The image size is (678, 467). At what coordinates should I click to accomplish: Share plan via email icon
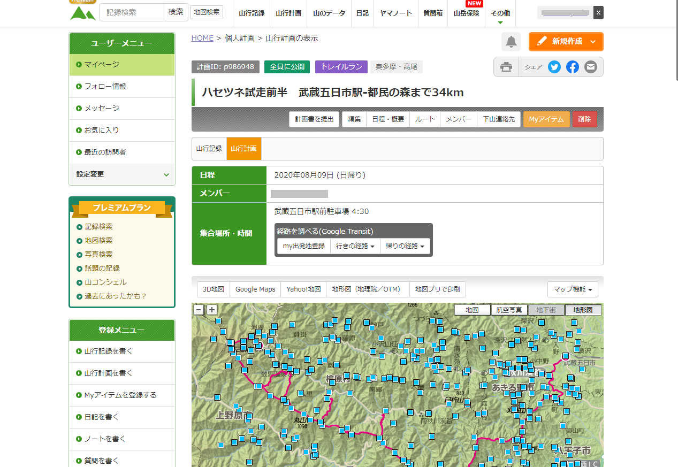pos(591,67)
